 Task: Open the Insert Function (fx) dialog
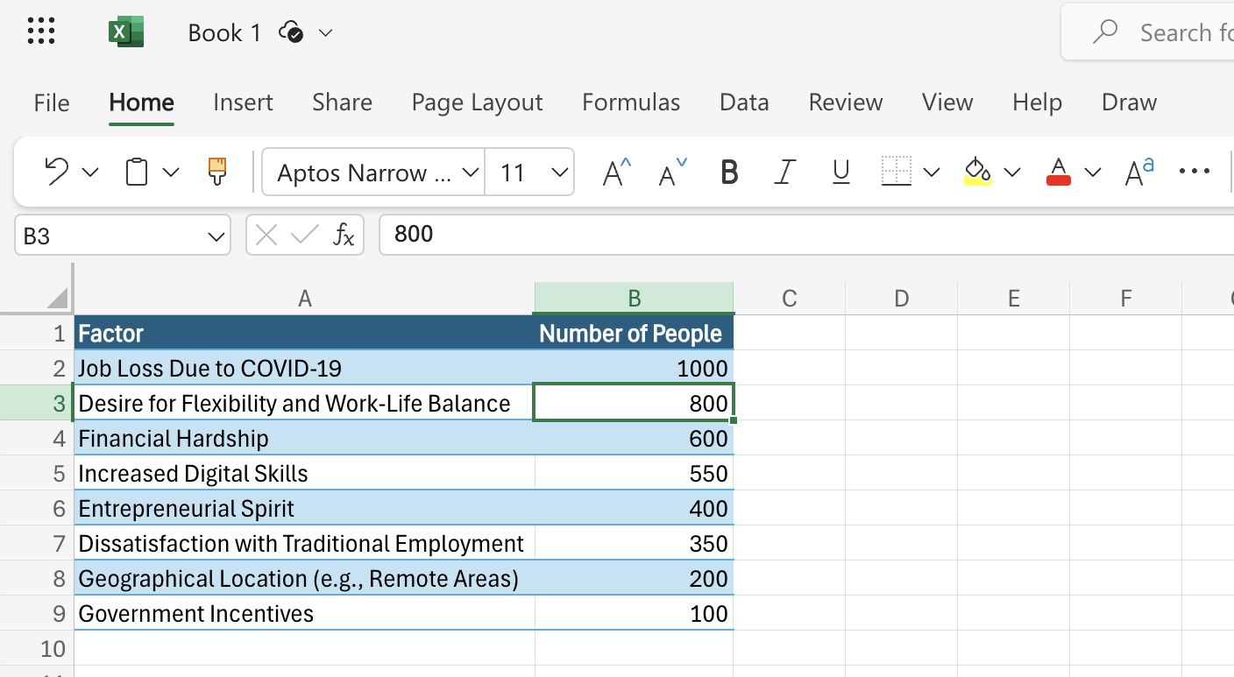346,234
